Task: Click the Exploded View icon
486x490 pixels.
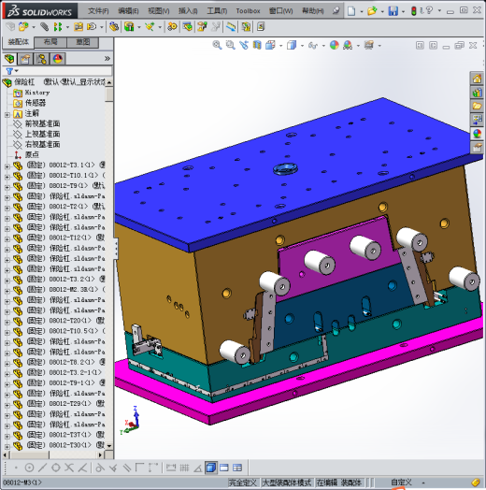Action: point(202,27)
